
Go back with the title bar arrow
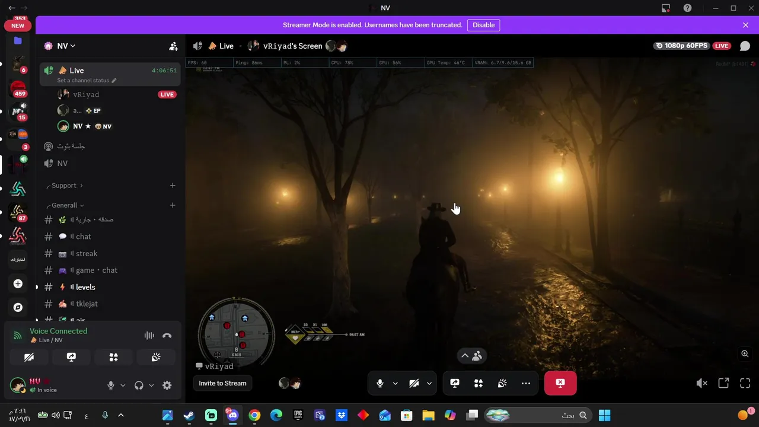click(x=12, y=8)
